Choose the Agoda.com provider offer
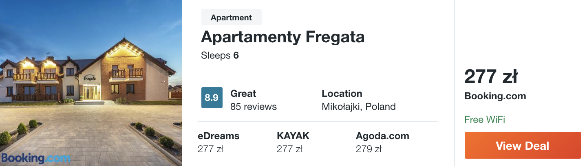The height and width of the screenshot is (166, 587). pos(382,136)
